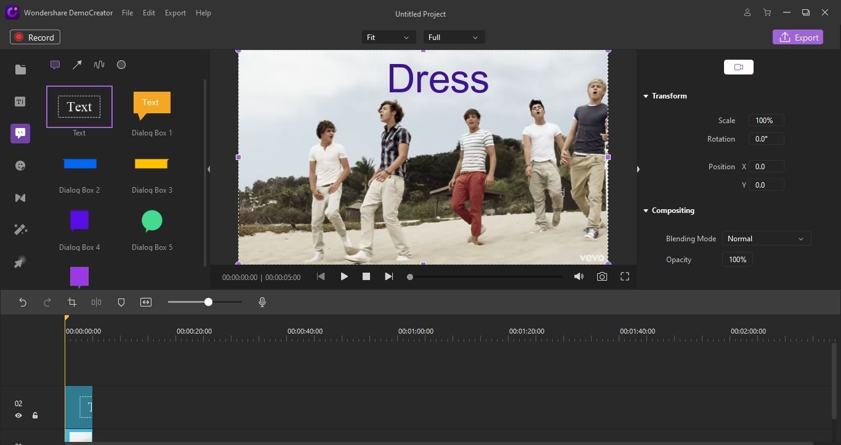Select the annotations panel in sidebar
This screenshot has height=445, width=841.
tap(20, 134)
